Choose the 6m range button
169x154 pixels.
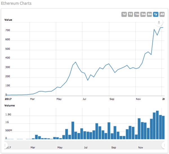pyautogui.click(x=149, y=14)
